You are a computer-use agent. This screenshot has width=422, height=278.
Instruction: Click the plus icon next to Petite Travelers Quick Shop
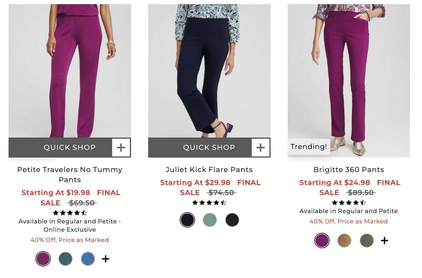(121, 148)
